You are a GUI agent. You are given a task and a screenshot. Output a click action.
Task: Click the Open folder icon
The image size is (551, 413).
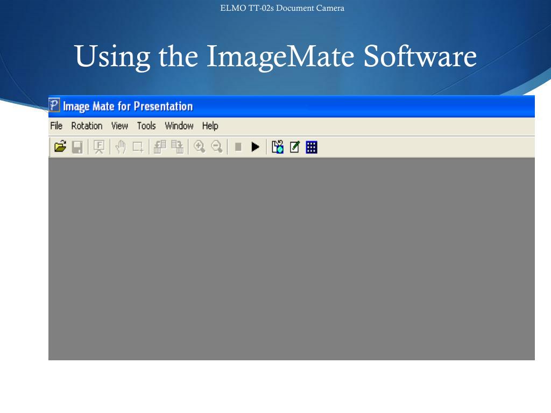point(60,147)
